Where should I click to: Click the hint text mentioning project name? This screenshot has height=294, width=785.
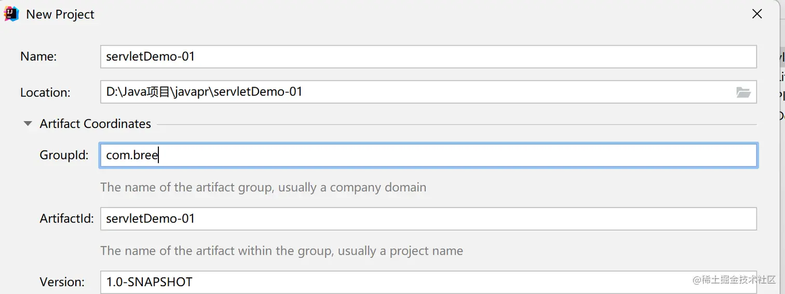[281, 251]
